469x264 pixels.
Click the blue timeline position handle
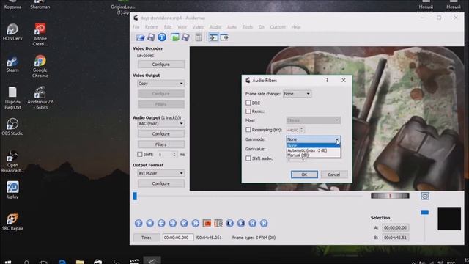(x=135, y=196)
